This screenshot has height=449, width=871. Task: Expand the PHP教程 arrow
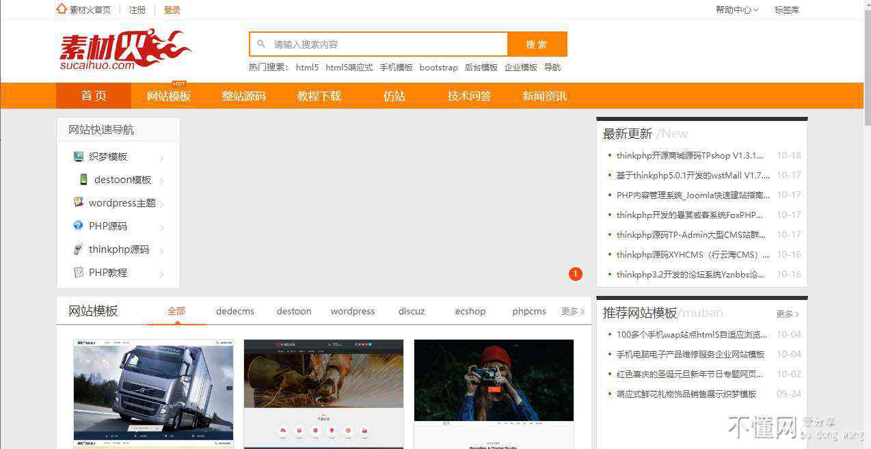pyautogui.click(x=162, y=275)
